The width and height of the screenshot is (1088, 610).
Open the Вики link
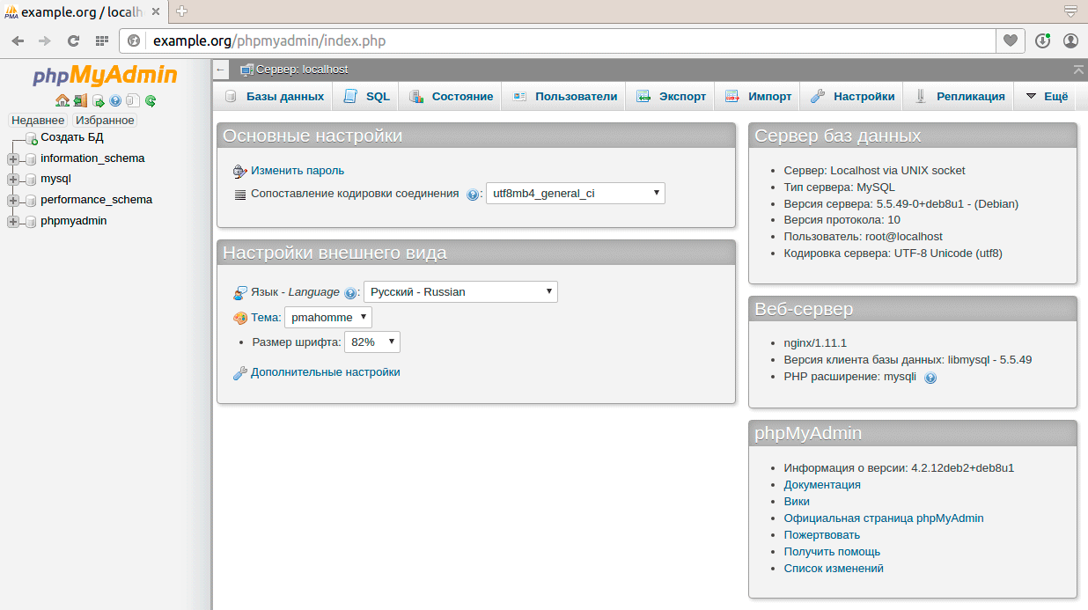click(x=797, y=502)
